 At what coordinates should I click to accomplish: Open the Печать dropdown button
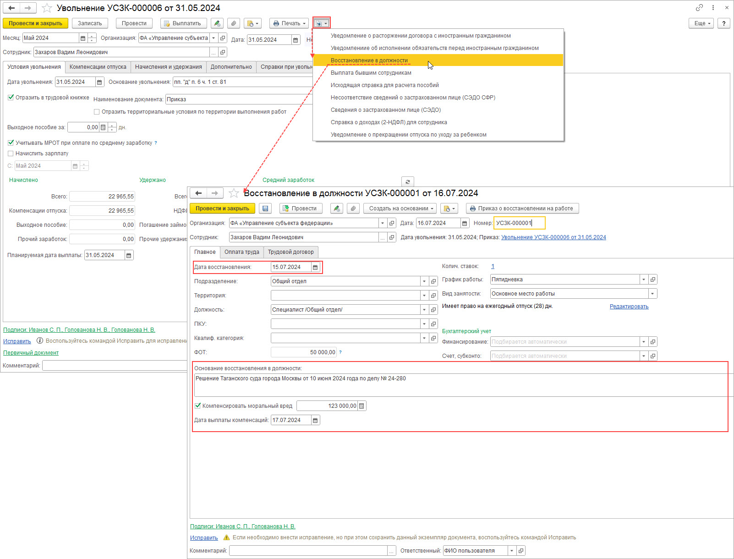(x=289, y=23)
